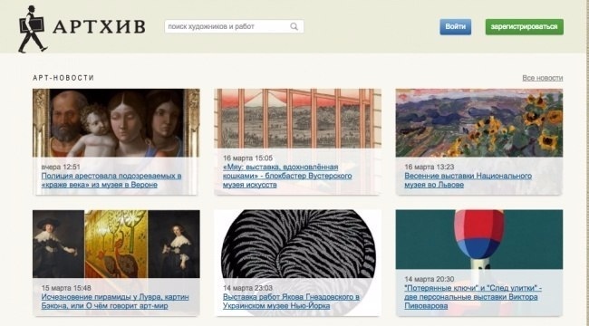Open the Louvre pyramid disappearance article link
Screen dimensions: 589x326
[x=115, y=302]
